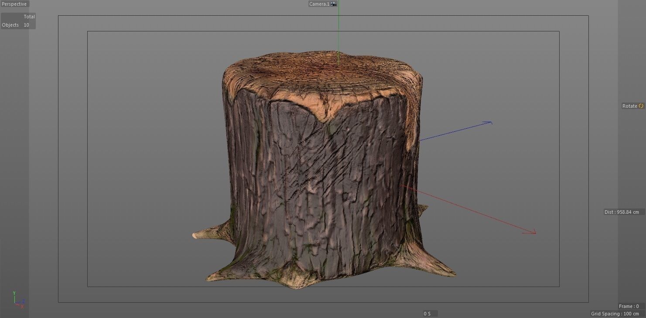Click the Camera.1 camera icon
646x318 pixels.
point(334,4)
